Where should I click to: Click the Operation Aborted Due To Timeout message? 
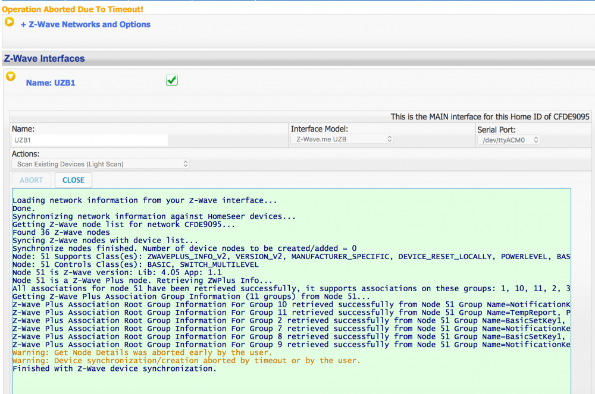tap(73, 10)
